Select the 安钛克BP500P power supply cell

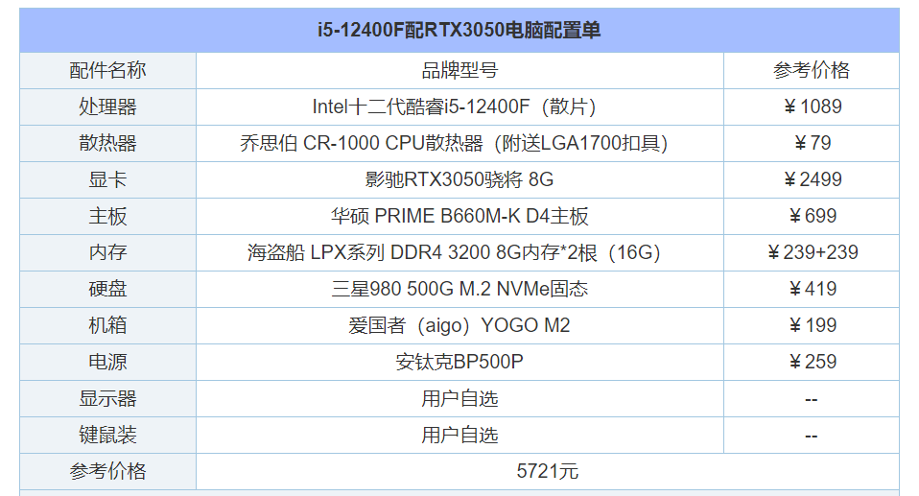point(459,362)
